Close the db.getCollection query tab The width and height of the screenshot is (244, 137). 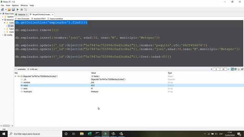(x=53, y=14)
